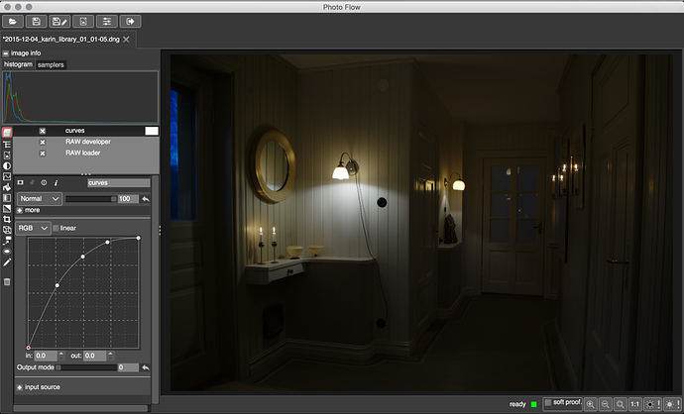
Task: Open the RGB channel dropdown
Action: point(33,228)
